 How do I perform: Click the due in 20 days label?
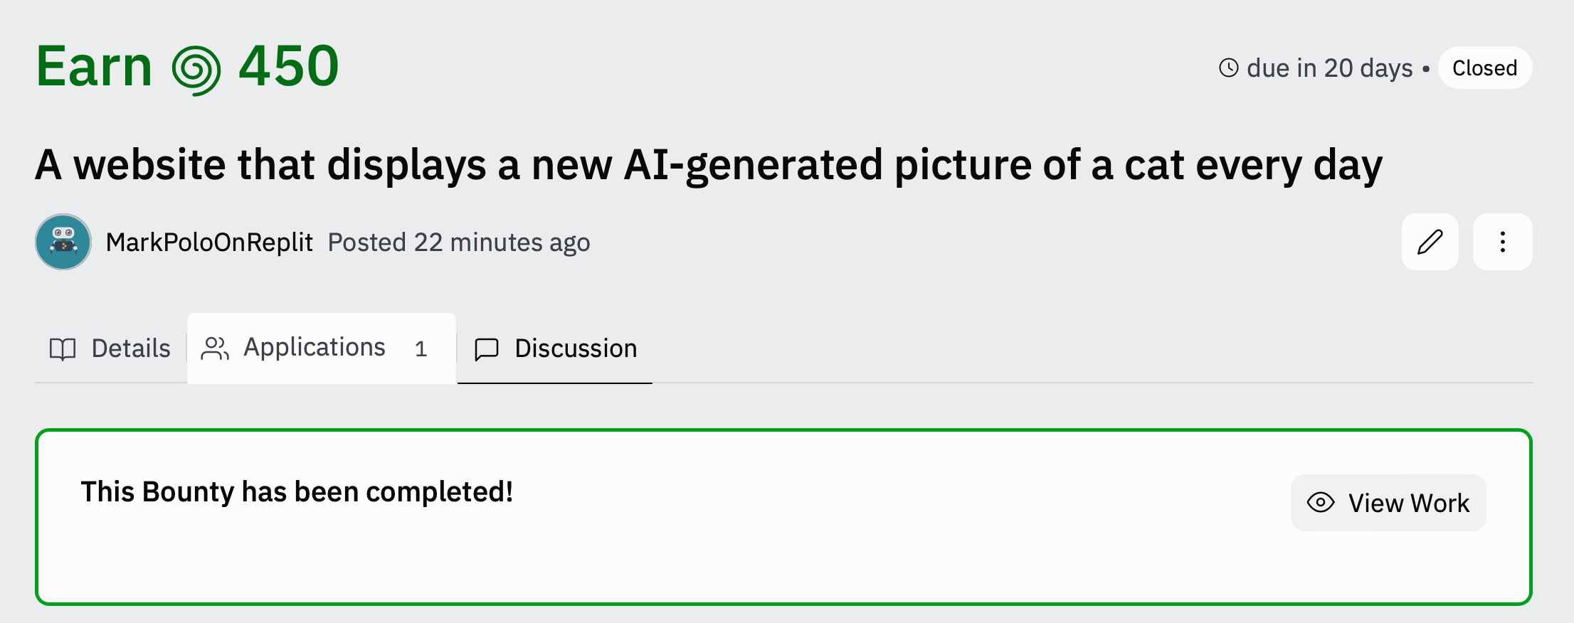[x=1330, y=68]
